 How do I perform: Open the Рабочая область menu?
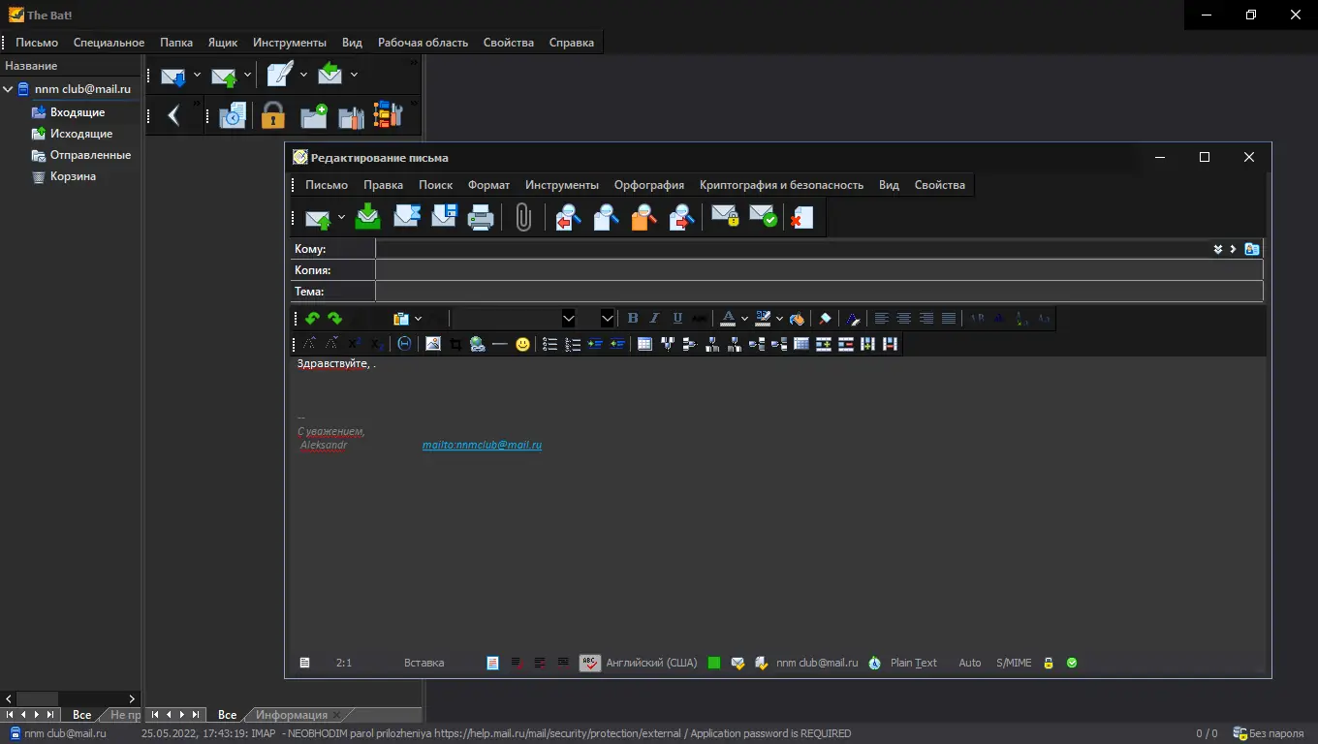(423, 43)
